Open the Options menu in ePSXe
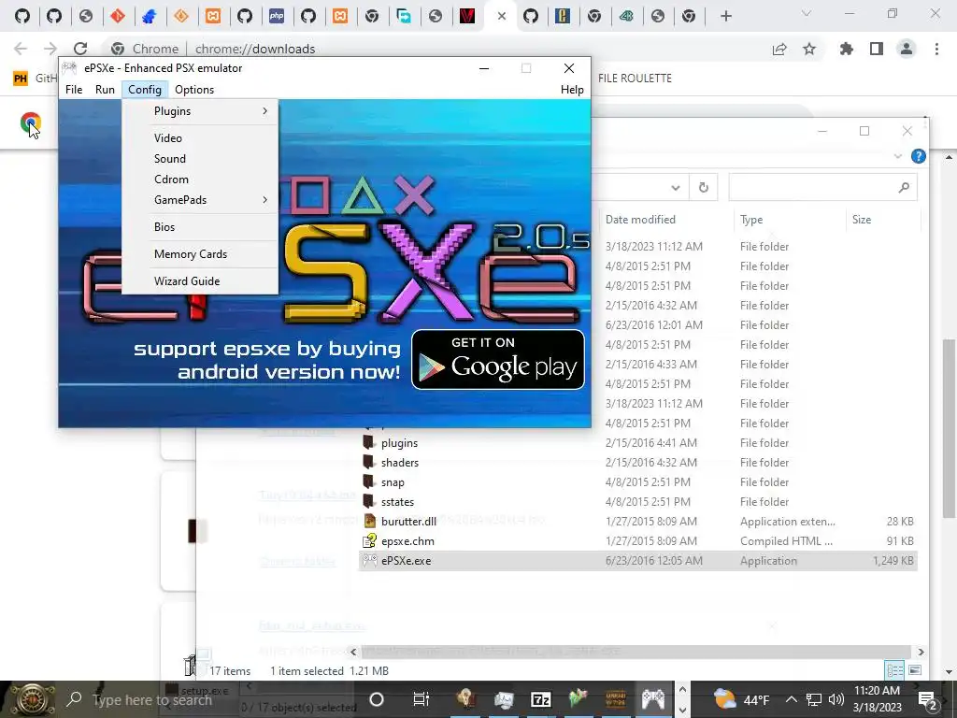 (194, 90)
